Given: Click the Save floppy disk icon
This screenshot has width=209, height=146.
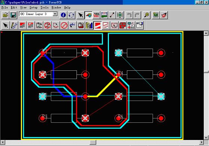Looking at the screenshot, I should [x=13, y=15].
